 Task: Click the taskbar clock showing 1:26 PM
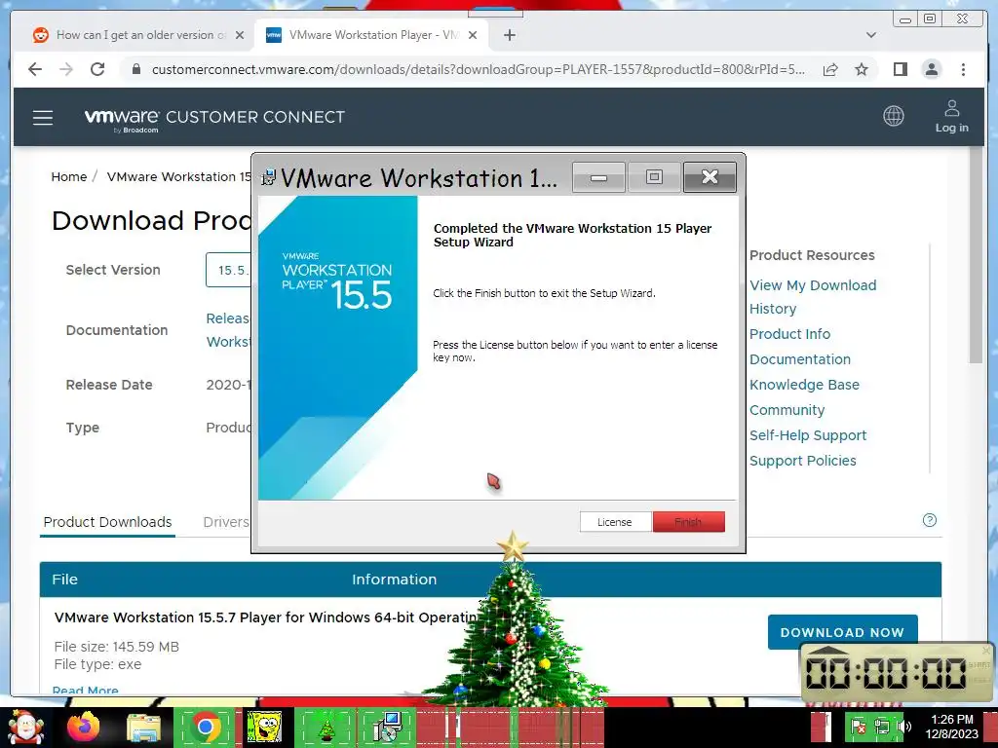pyautogui.click(x=951, y=727)
